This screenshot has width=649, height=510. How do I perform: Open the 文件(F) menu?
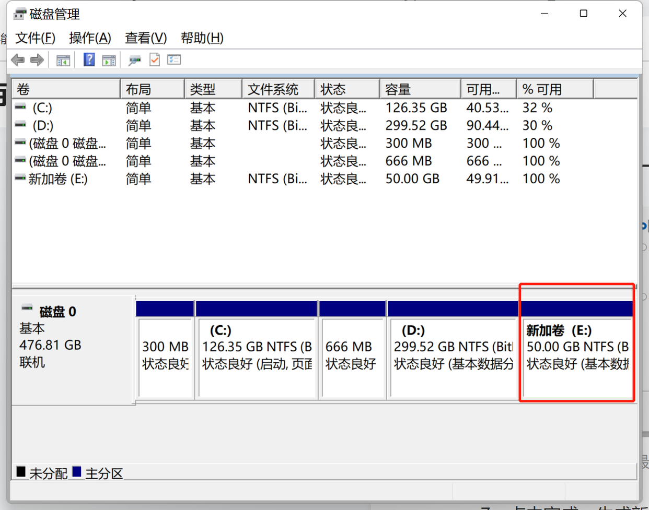[x=35, y=38]
